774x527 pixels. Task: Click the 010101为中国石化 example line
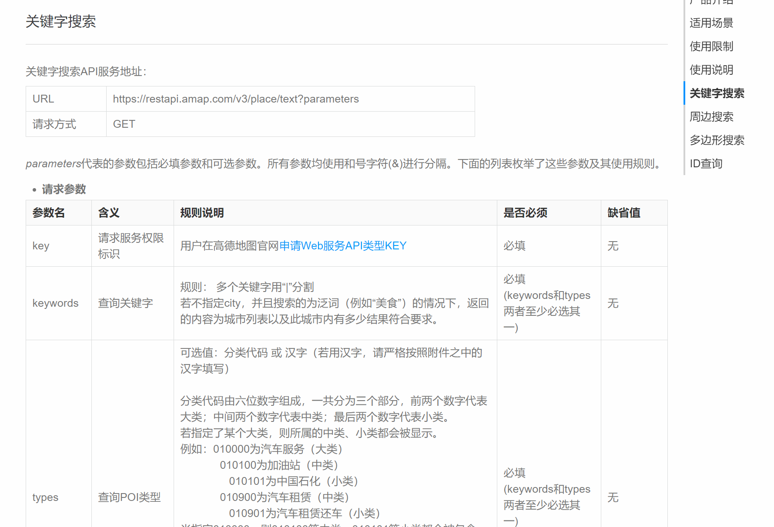[294, 481]
